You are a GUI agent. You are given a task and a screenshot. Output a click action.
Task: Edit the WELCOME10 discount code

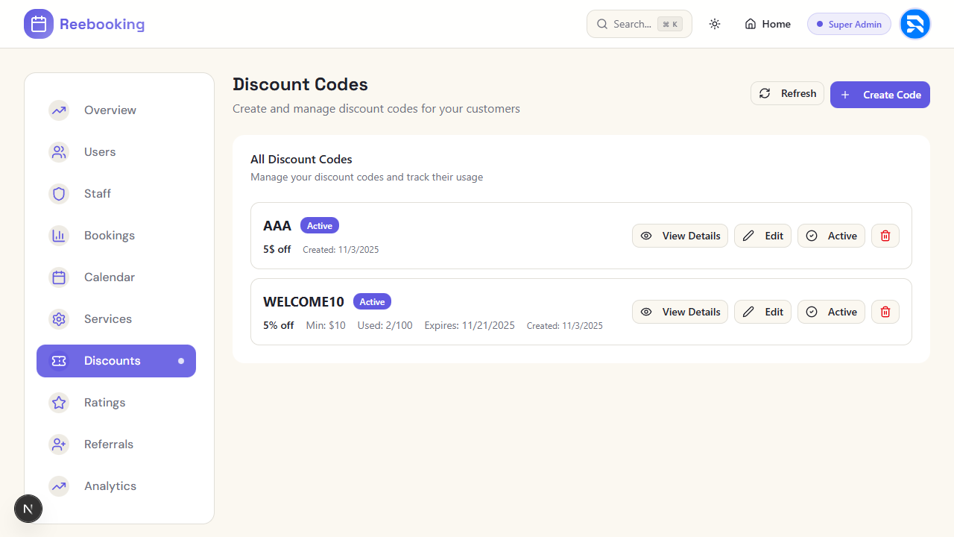(762, 312)
